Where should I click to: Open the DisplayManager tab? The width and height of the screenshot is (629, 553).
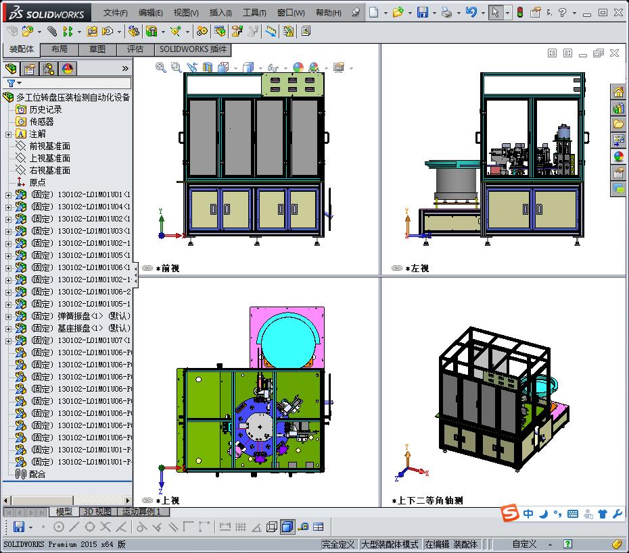(68, 69)
